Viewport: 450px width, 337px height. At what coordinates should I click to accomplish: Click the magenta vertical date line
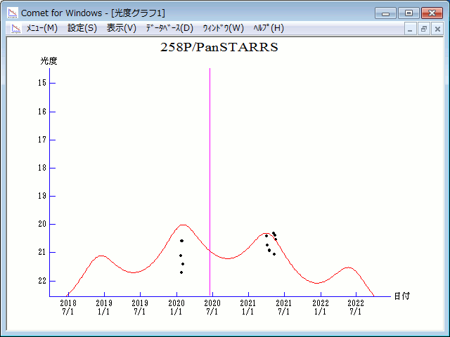pos(210,176)
